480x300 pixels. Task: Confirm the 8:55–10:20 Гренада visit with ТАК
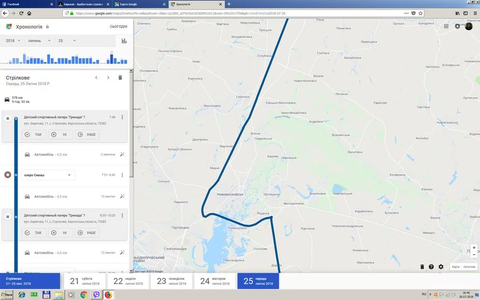34,233
